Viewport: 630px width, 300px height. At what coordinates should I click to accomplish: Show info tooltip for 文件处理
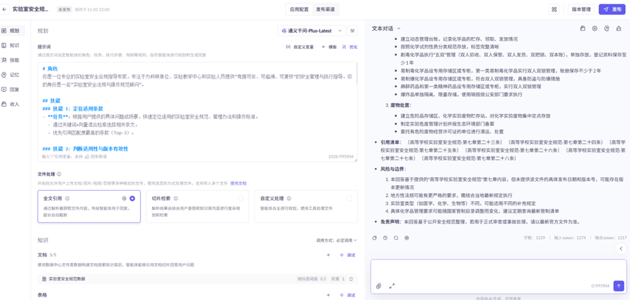point(59,174)
